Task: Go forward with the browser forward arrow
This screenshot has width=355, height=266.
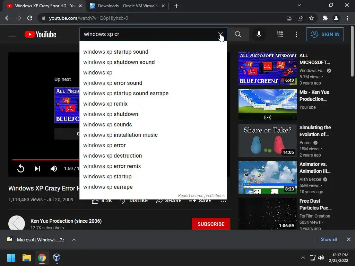Action: point(19,18)
